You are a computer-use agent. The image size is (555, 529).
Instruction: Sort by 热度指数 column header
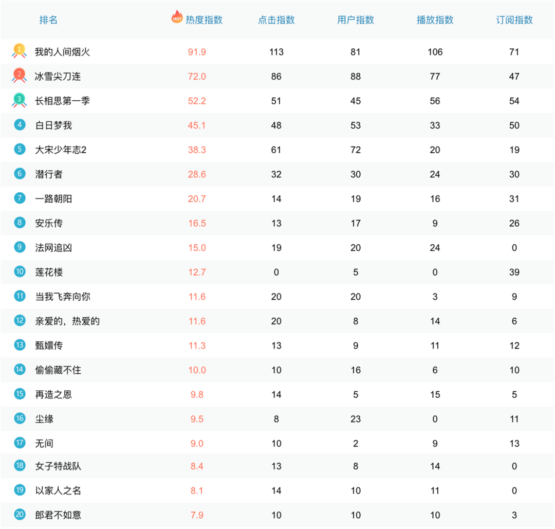(x=204, y=20)
